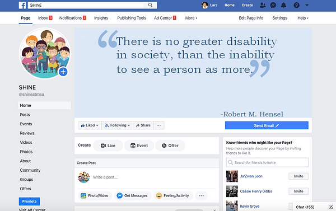Create an Offer from the Create row
The image size is (336, 211).
point(170,146)
